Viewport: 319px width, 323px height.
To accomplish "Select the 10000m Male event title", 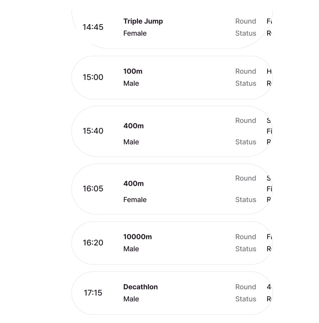I will [x=137, y=237].
